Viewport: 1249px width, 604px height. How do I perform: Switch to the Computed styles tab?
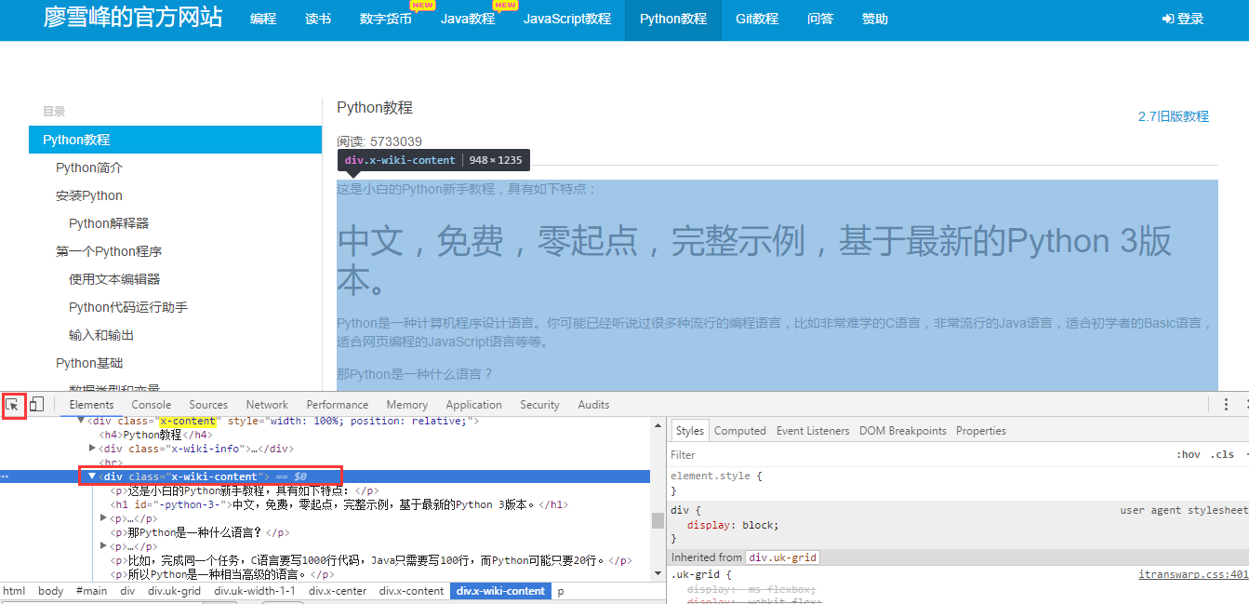click(x=739, y=430)
